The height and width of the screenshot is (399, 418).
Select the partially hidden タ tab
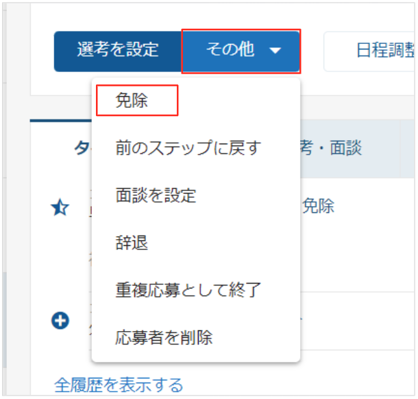(82, 148)
